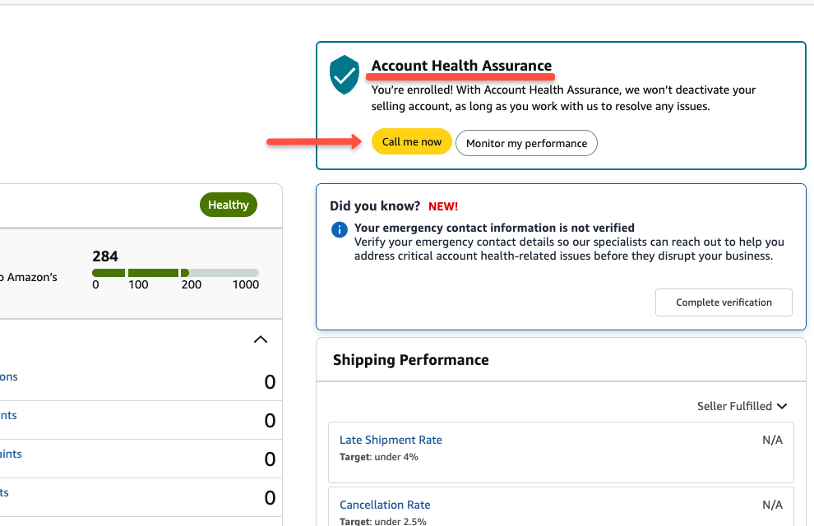The image size is (814, 526).
Task: Click the N/A value for Cancellation Rate
Action: coord(772,505)
